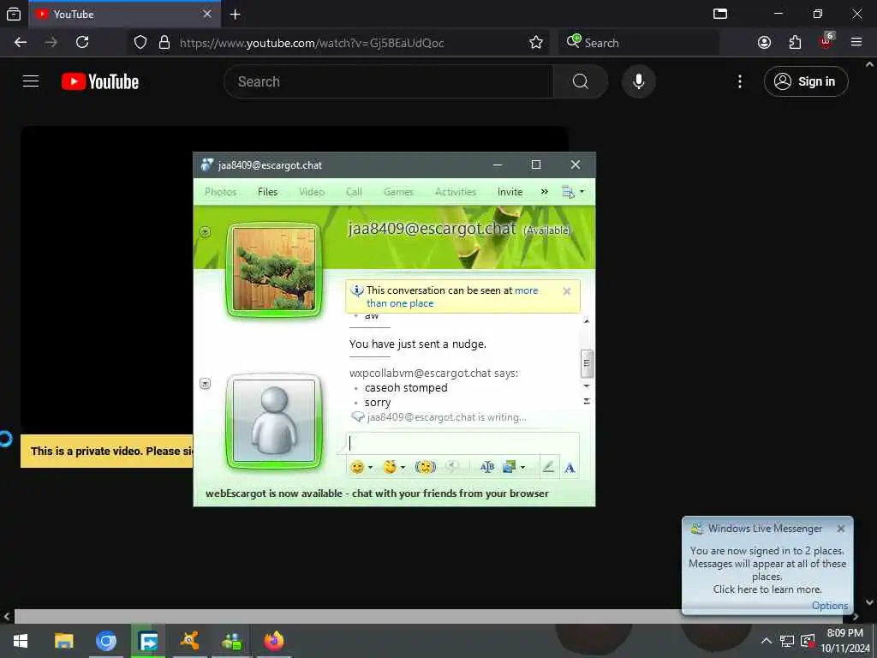
Task: Click the info icon in yellow notification bar
Action: [x=357, y=290]
